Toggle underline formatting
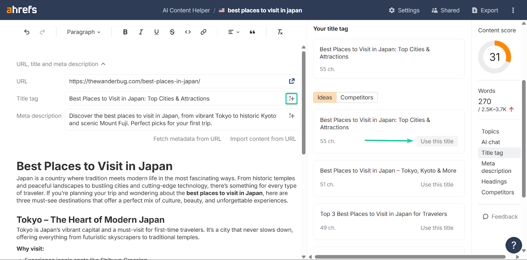Image resolution: width=527 pixels, height=260 pixels. click(x=156, y=32)
